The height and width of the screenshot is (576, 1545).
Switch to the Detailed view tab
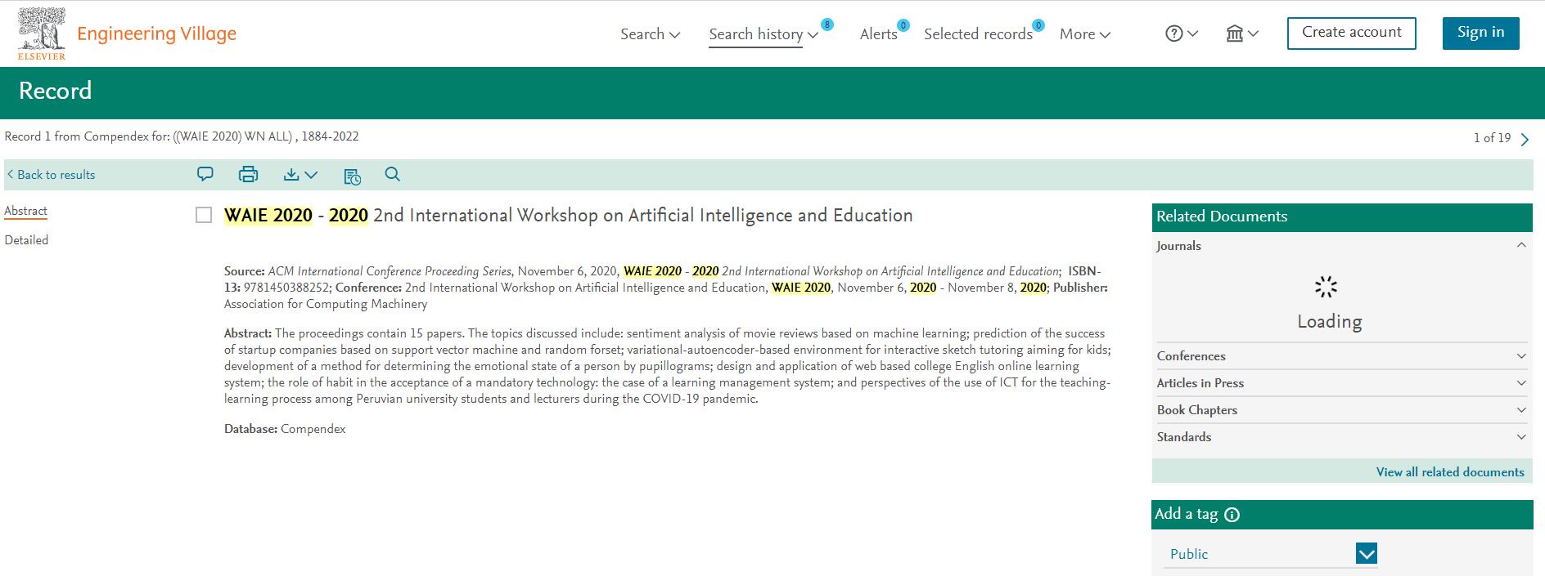click(26, 240)
